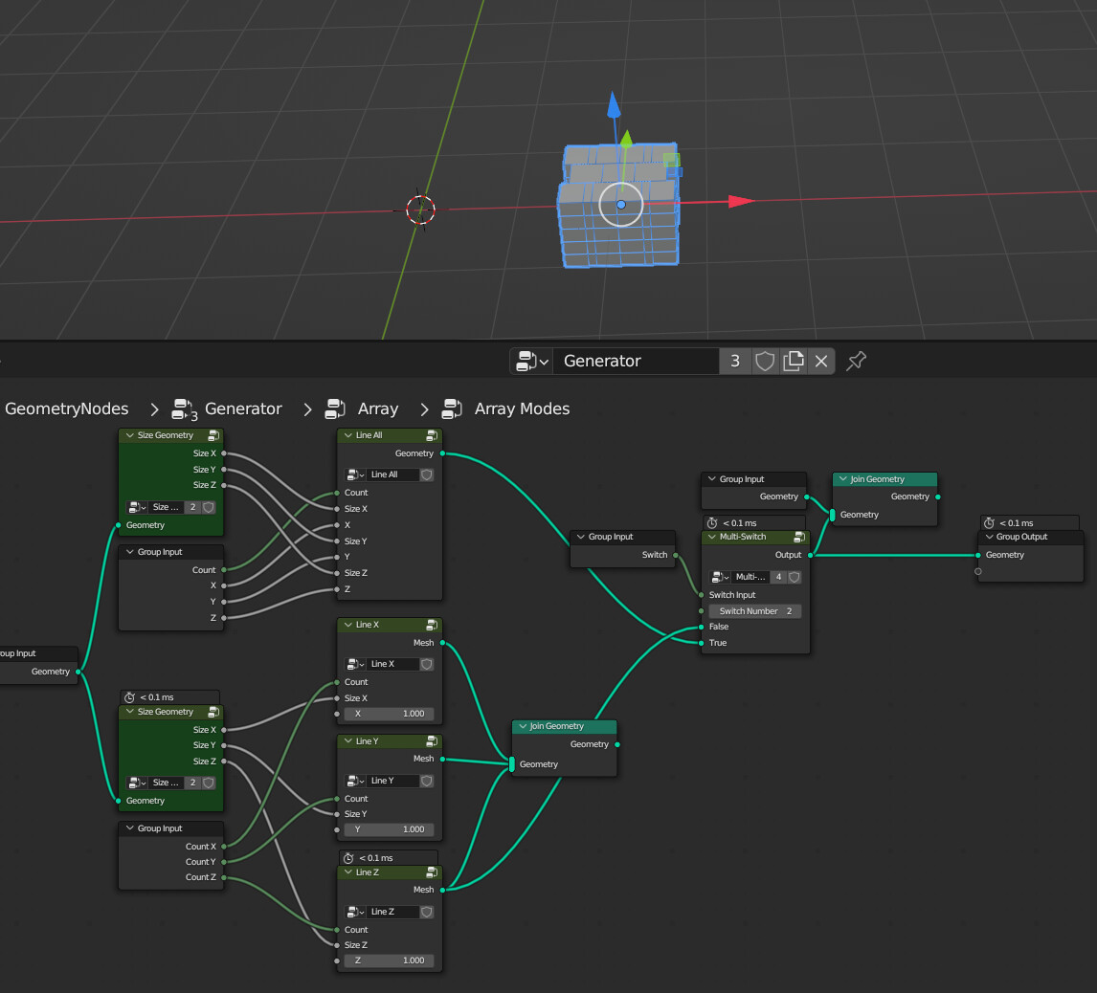1097x993 pixels.
Task: Click the Multi-Switch Output socket
Action: click(810, 555)
